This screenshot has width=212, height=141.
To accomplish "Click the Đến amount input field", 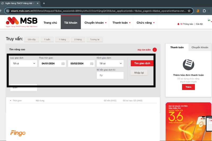I will pyautogui.click(x=24, y=88).
